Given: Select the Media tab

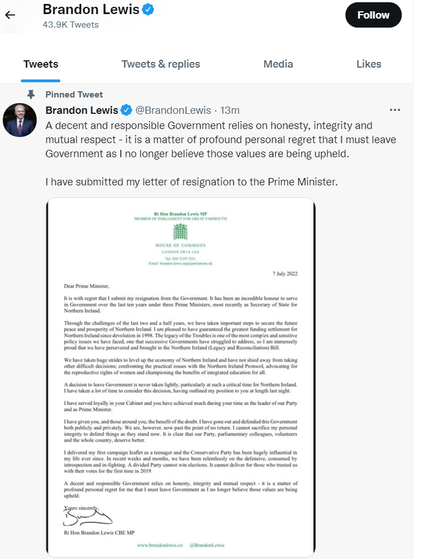Looking at the screenshot, I should click(x=278, y=64).
